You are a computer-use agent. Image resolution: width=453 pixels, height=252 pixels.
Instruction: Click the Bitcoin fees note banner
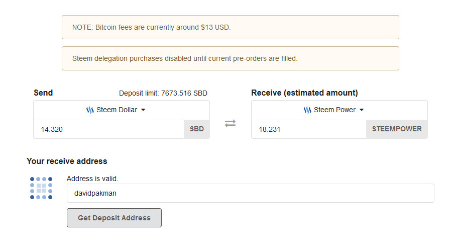230,27
